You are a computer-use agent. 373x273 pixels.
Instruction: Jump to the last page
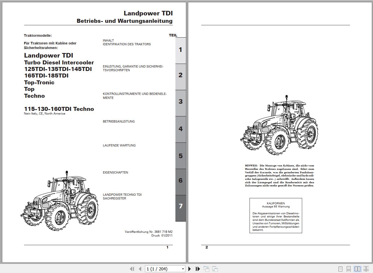(197, 269)
